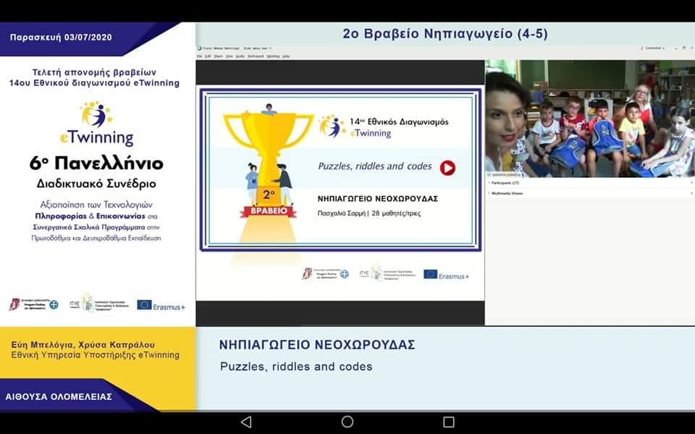The height and width of the screenshot is (434, 695).
Task: Click the video participant name label under the webcam
Action: 503,175
